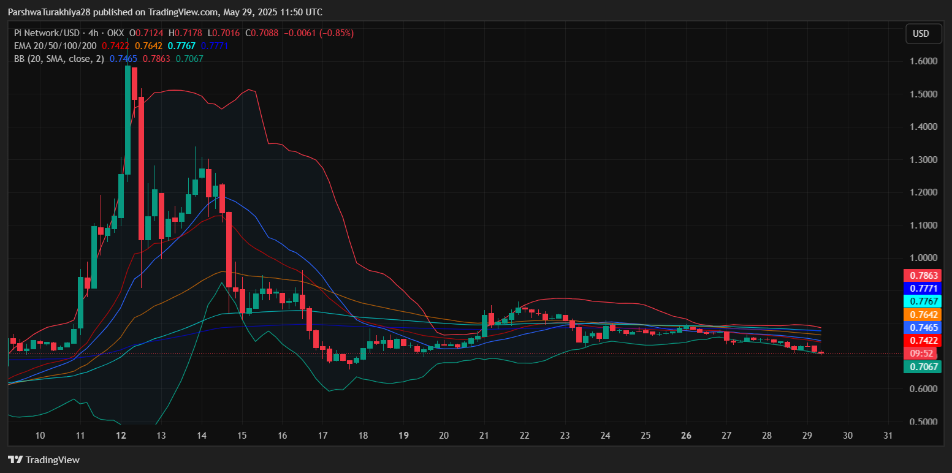Select the BB (20, SMA, close, 2) legend
Screen dimensions: 952x473
coord(59,59)
